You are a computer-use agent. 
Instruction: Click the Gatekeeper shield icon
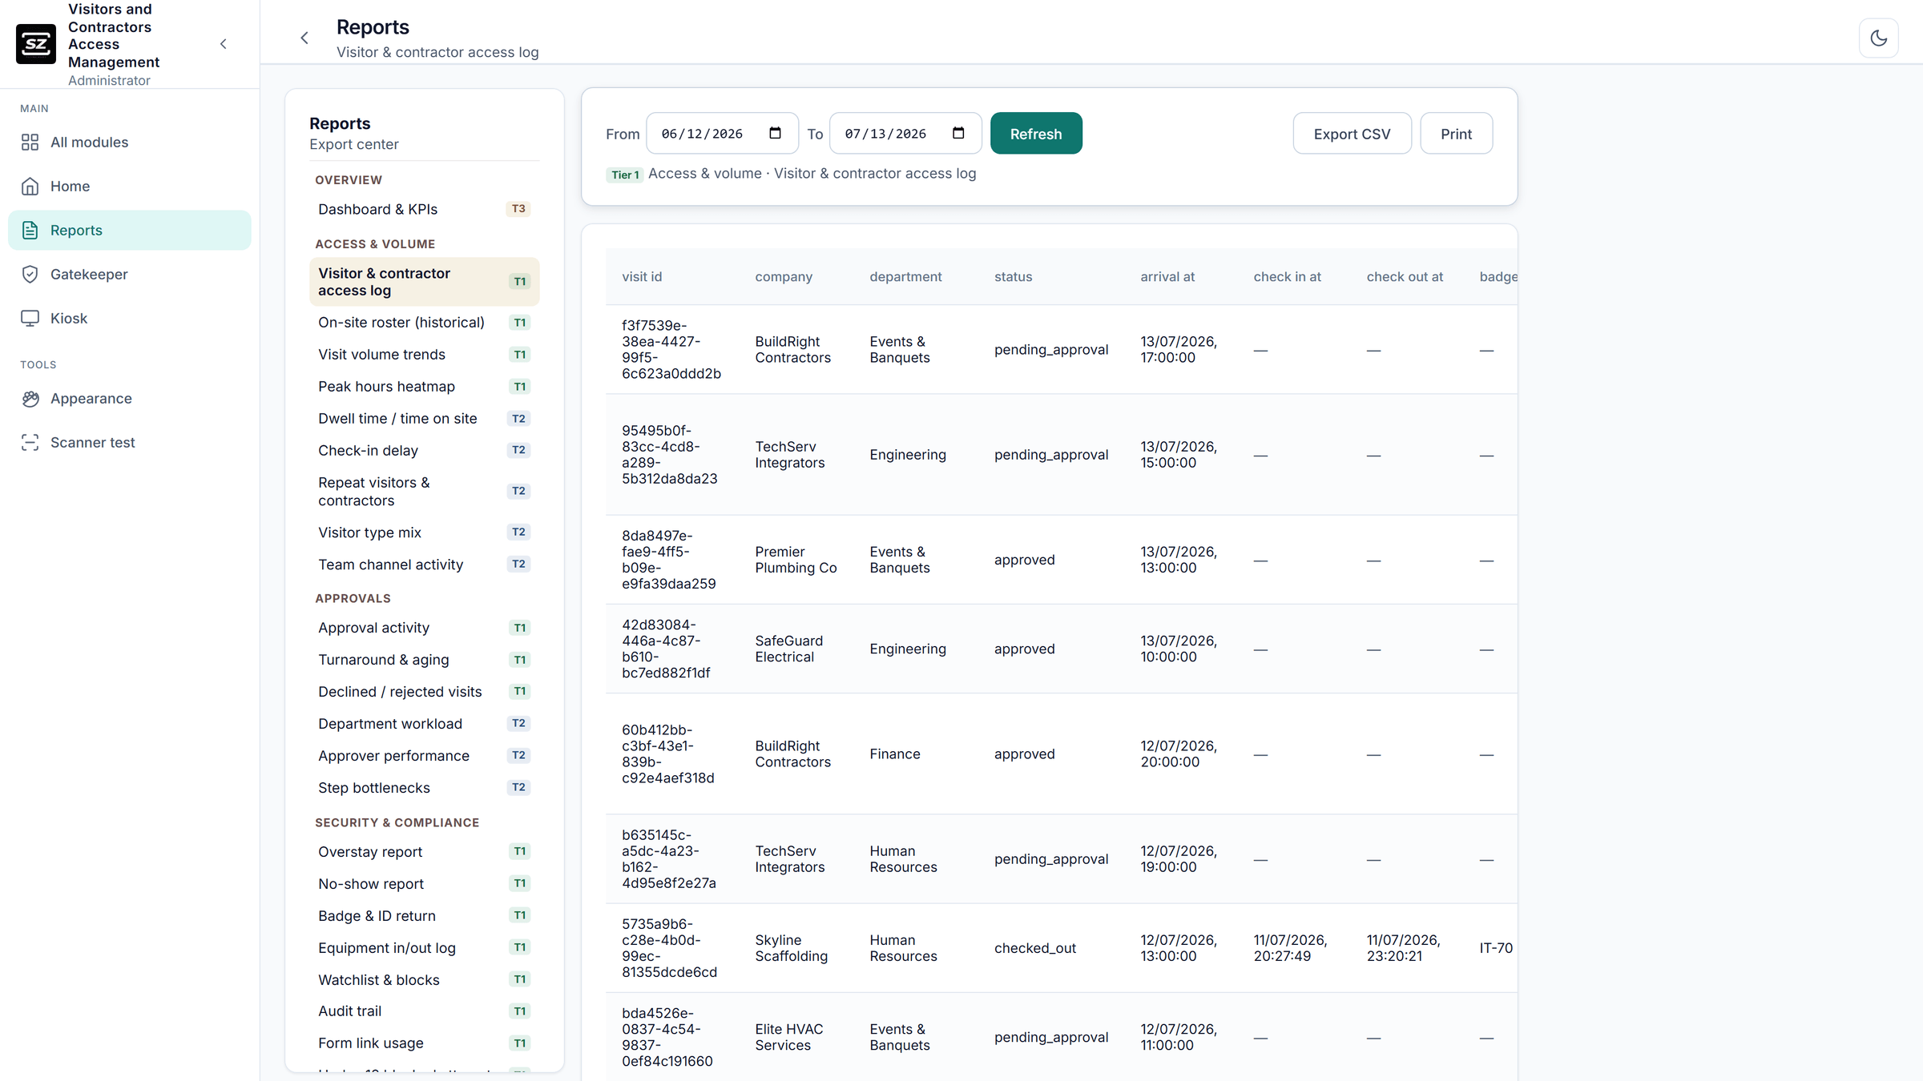coord(30,274)
